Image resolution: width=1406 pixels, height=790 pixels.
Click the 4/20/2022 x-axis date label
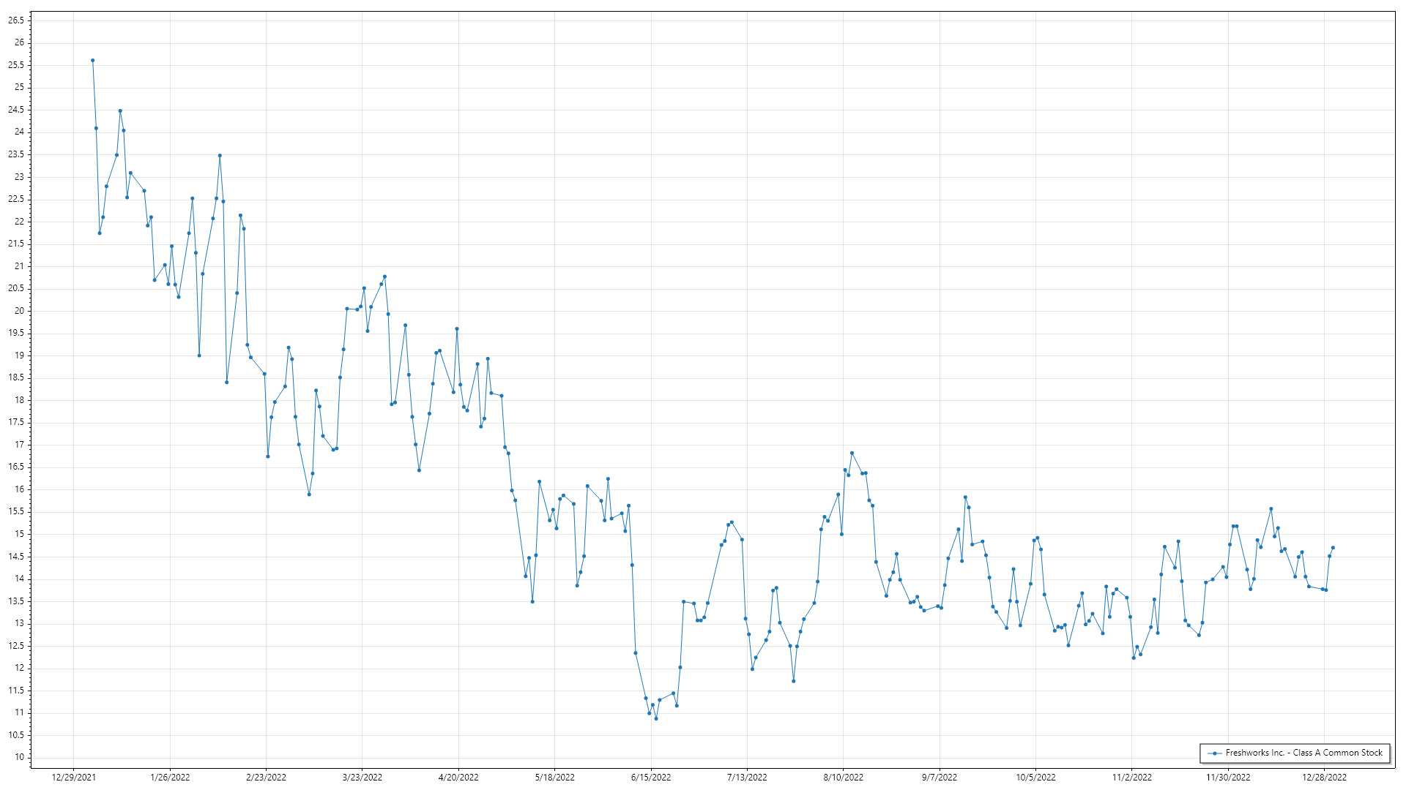click(458, 778)
